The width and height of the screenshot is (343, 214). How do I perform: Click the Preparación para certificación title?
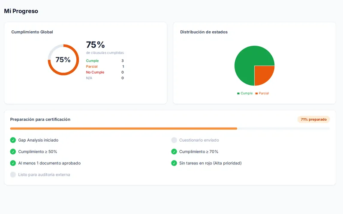[40, 119]
